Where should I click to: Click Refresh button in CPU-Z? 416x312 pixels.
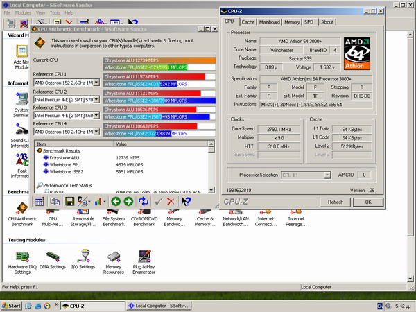336,202
